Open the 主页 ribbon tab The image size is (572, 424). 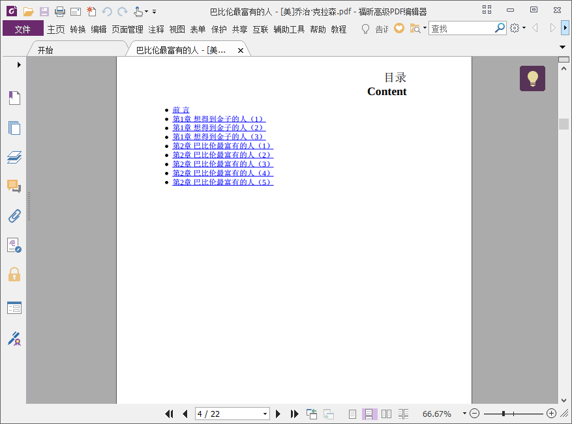click(56, 29)
